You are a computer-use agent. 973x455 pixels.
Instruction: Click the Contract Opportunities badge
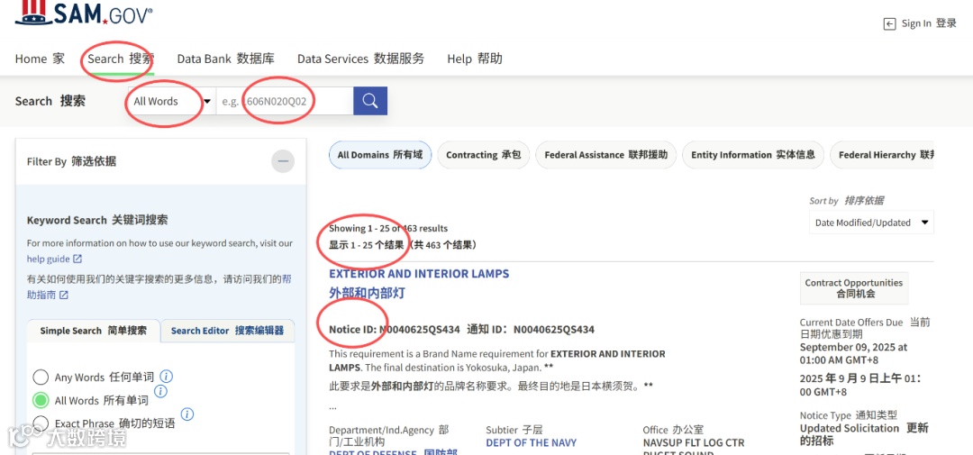pos(854,288)
